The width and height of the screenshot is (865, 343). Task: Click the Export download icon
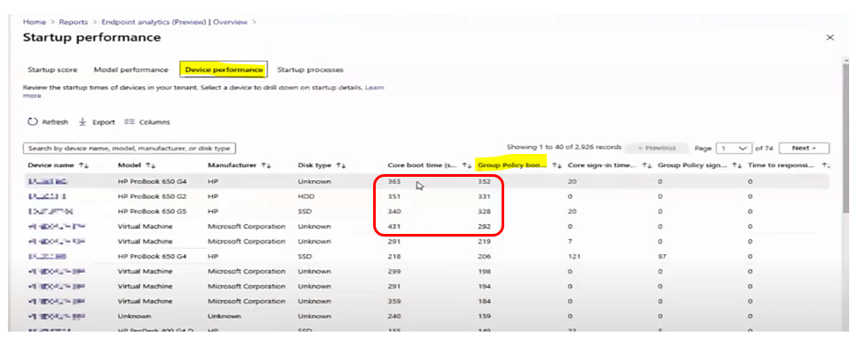point(83,122)
